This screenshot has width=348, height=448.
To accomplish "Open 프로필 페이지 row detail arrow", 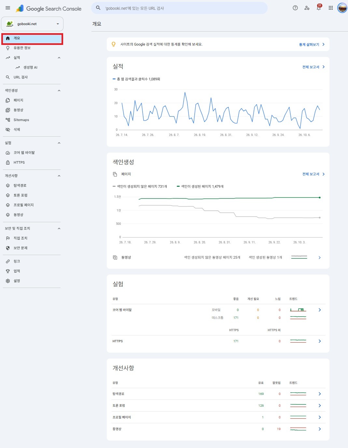I will [x=320, y=417].
